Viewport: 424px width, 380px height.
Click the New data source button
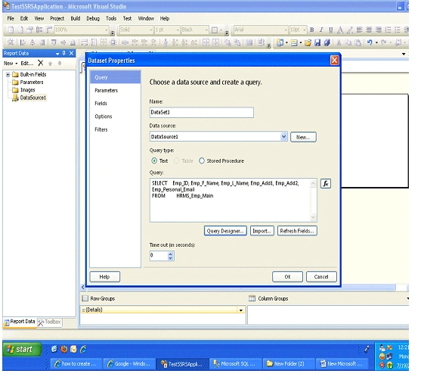pos(303,137)
